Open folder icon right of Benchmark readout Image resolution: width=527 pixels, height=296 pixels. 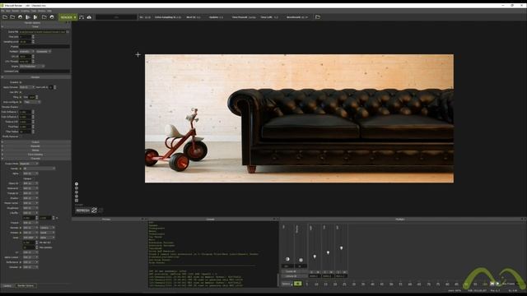[318, 16]
